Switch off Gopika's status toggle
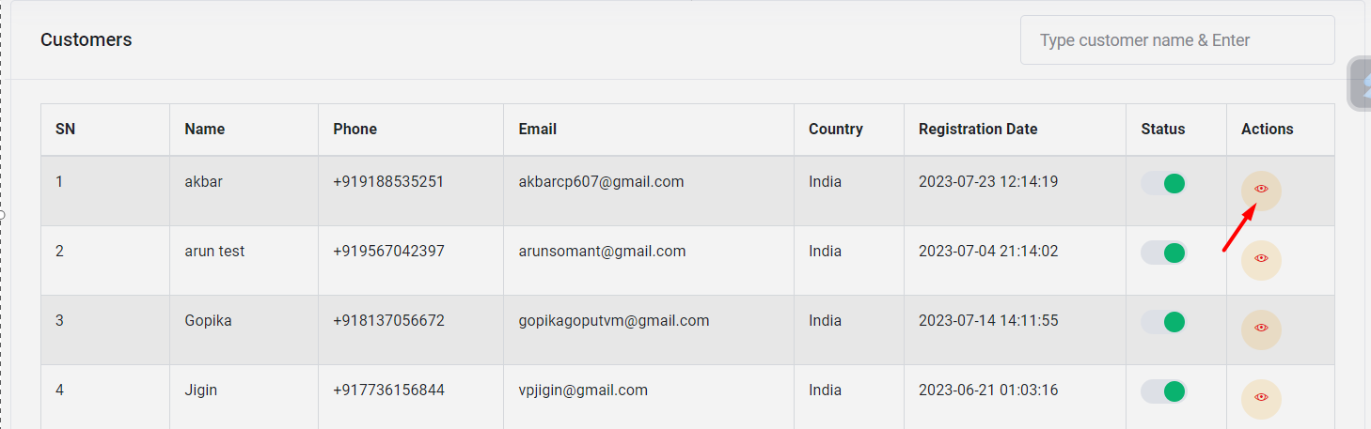This screenshot has height=429, width=1371. coord(1164,322)
